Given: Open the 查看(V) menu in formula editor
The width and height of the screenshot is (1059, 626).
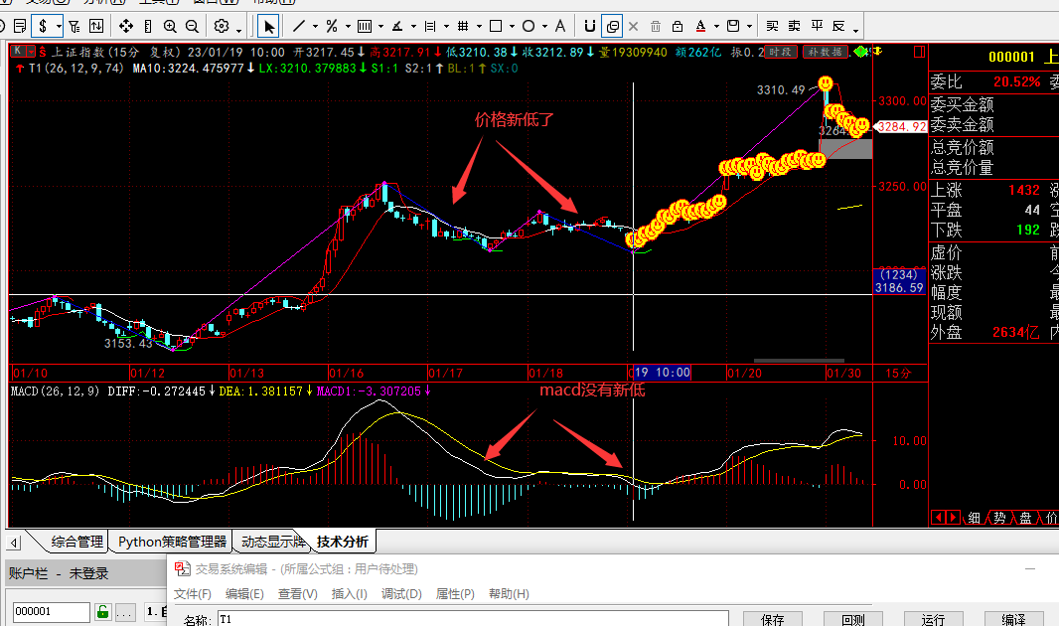Looking at the screenshot, I should click(297, 594).
